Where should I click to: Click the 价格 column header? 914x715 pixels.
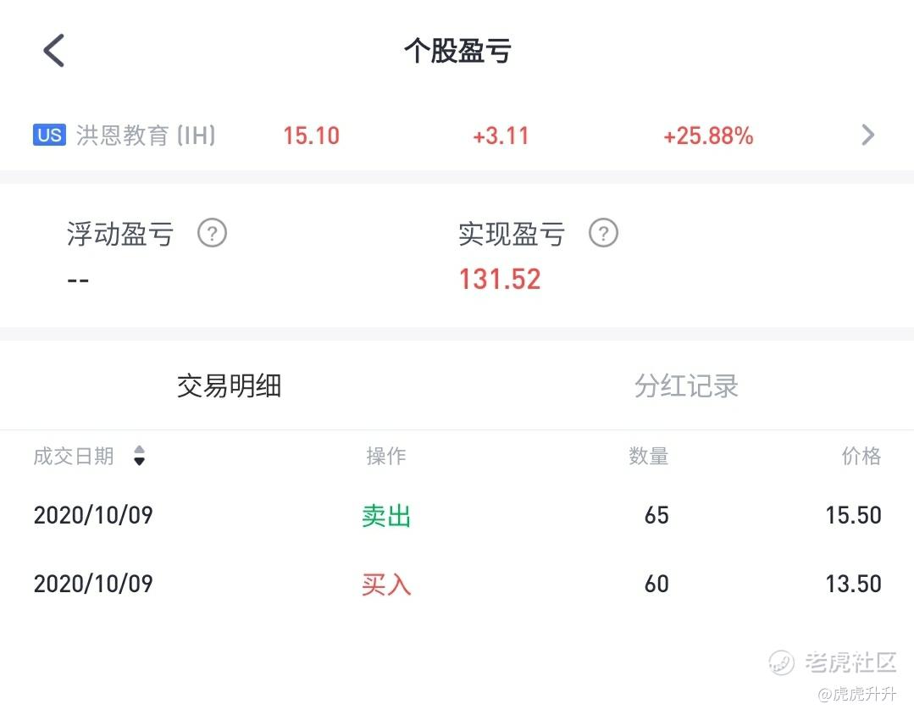pyautogui.click(x=861, y=456)
